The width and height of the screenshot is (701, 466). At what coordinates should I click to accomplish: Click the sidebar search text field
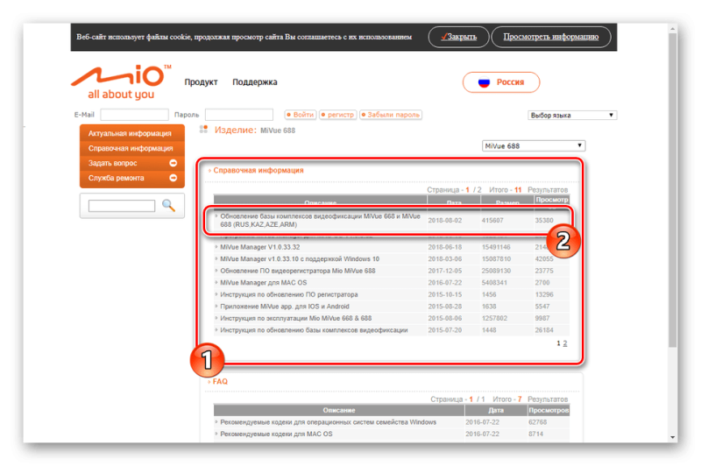122,206
